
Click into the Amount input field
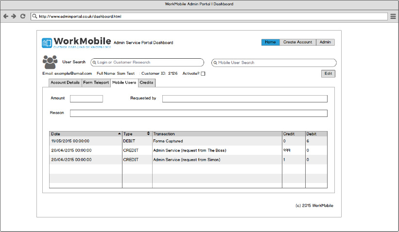[87, 99]
